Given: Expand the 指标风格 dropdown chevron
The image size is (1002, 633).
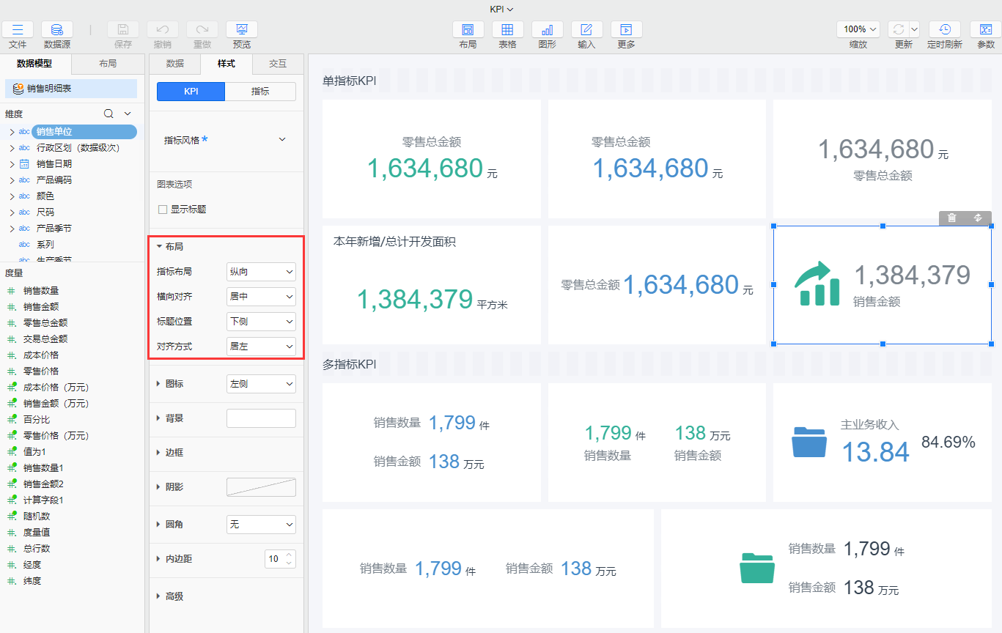Looking at the screenshot, I should pyautogui.click(x=282, y=139).
